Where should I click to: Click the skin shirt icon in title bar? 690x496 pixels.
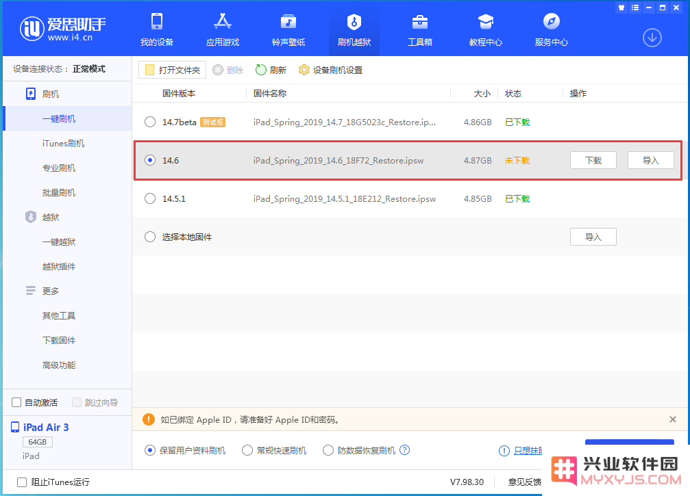coord(621,8)
